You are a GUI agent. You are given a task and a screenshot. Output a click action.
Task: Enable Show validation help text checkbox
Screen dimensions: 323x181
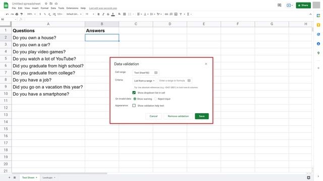click(x=134, y=106)
